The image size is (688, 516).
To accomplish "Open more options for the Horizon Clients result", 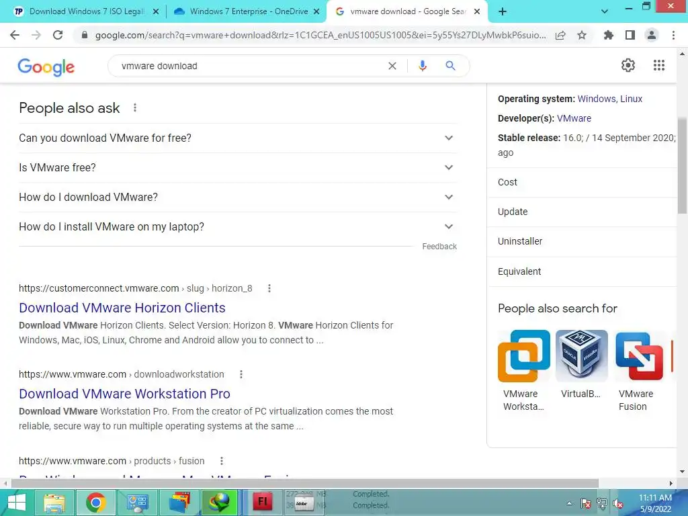I will (269, 288).
